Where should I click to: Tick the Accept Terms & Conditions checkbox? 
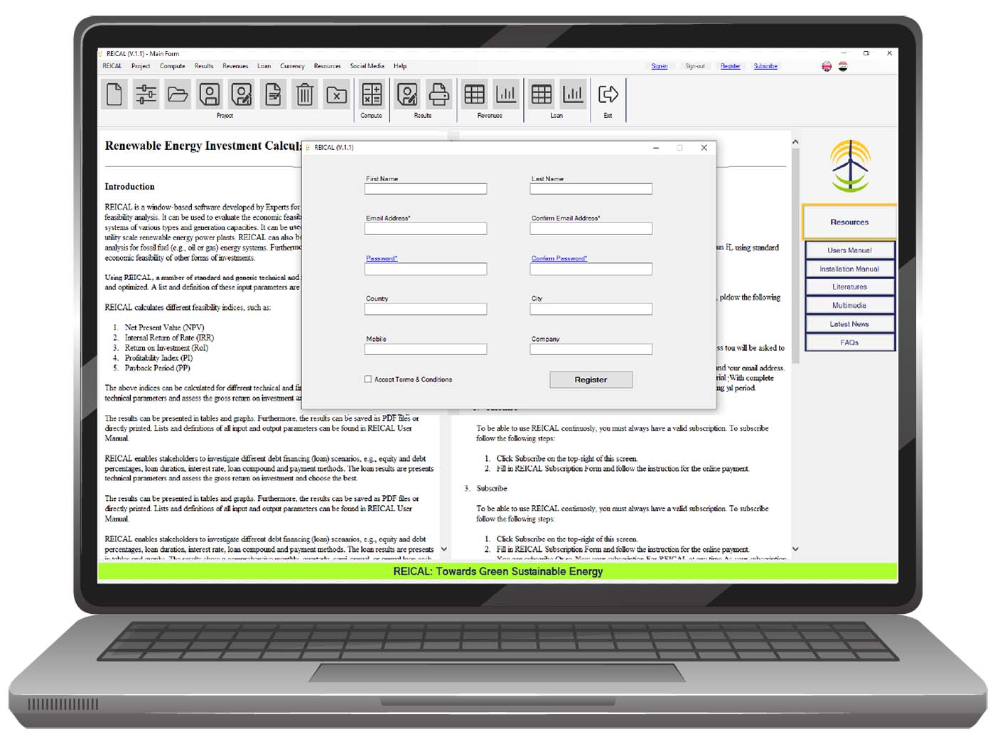tap(368, 379)
